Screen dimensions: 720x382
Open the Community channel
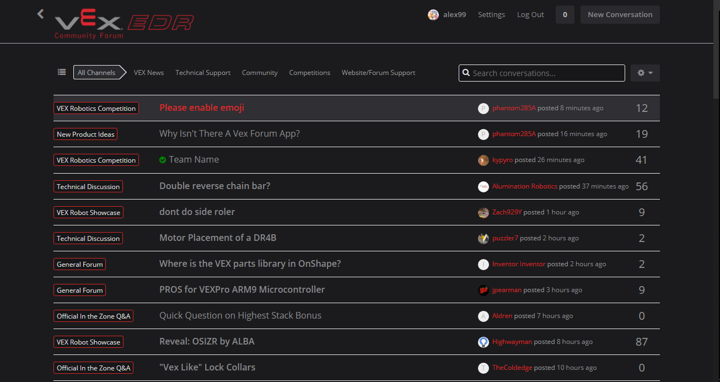click(x=260, y=73)
